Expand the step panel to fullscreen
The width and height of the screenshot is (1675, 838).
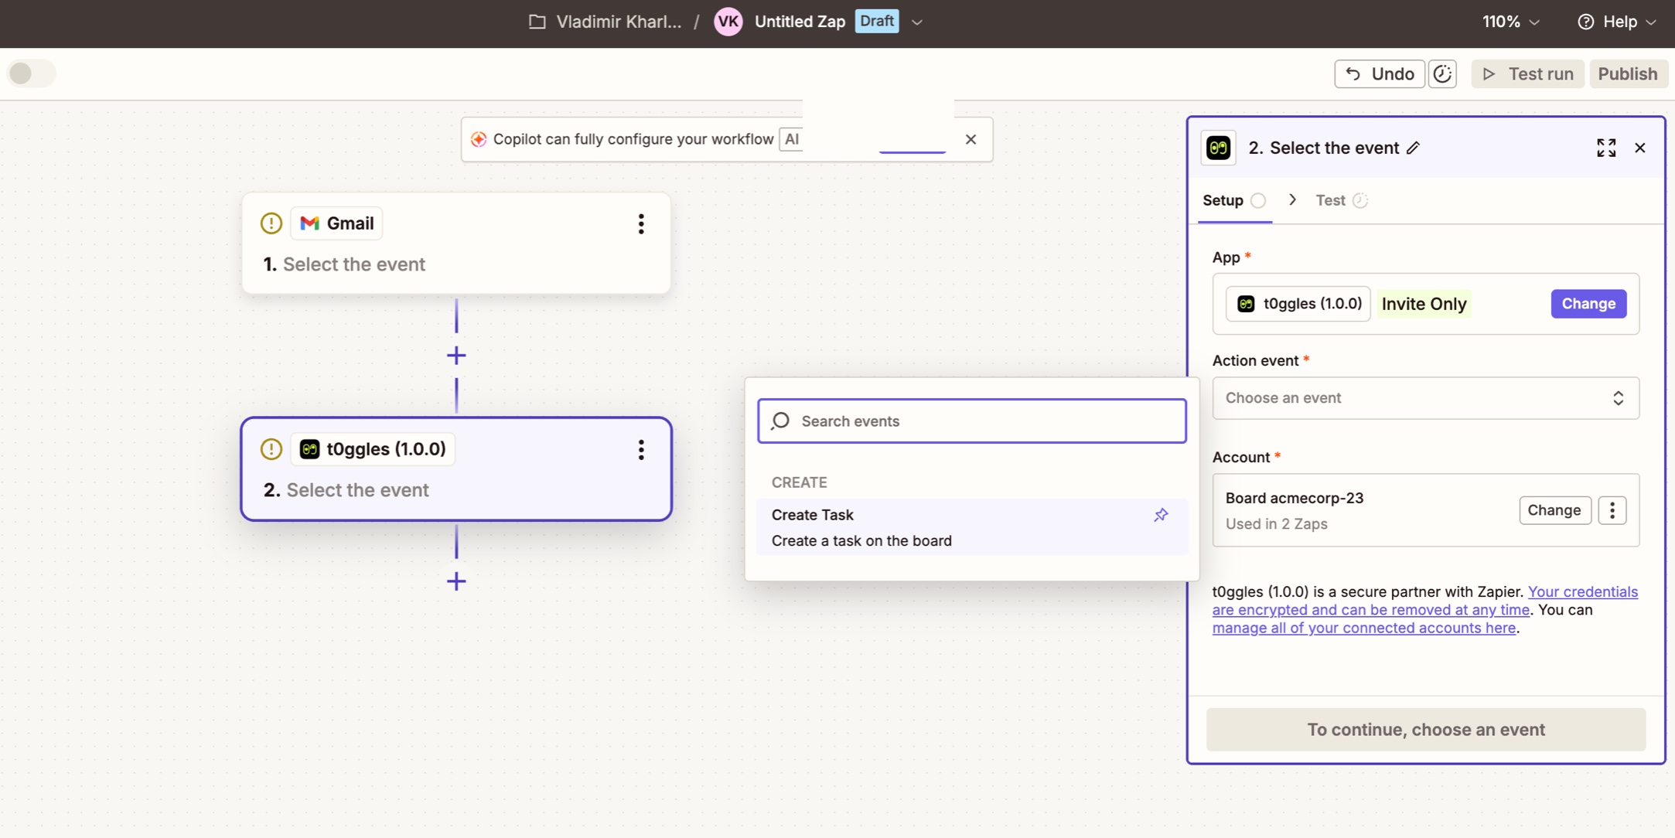[x=1605, y=148]
